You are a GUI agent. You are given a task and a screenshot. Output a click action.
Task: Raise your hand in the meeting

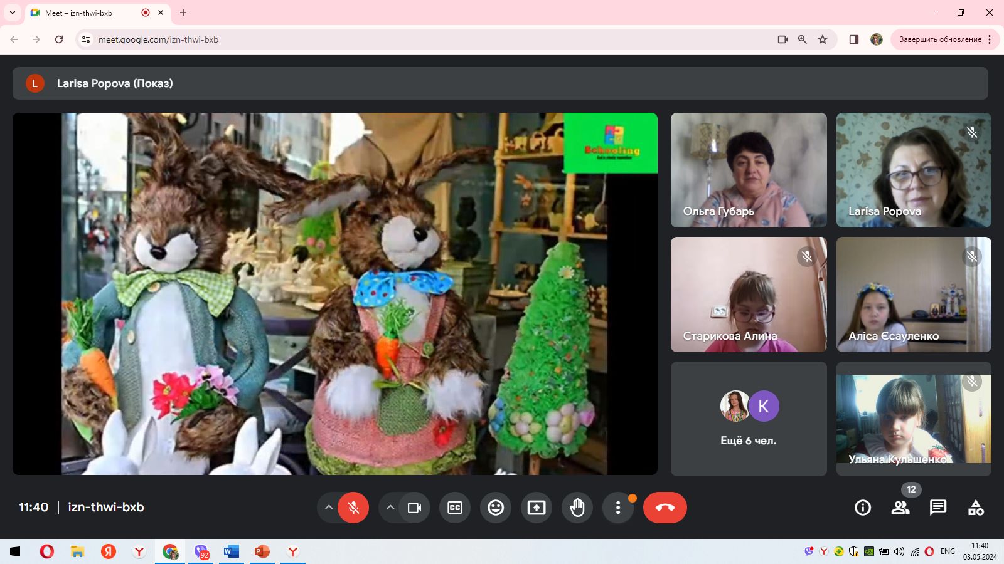click(x=577, y=508)
